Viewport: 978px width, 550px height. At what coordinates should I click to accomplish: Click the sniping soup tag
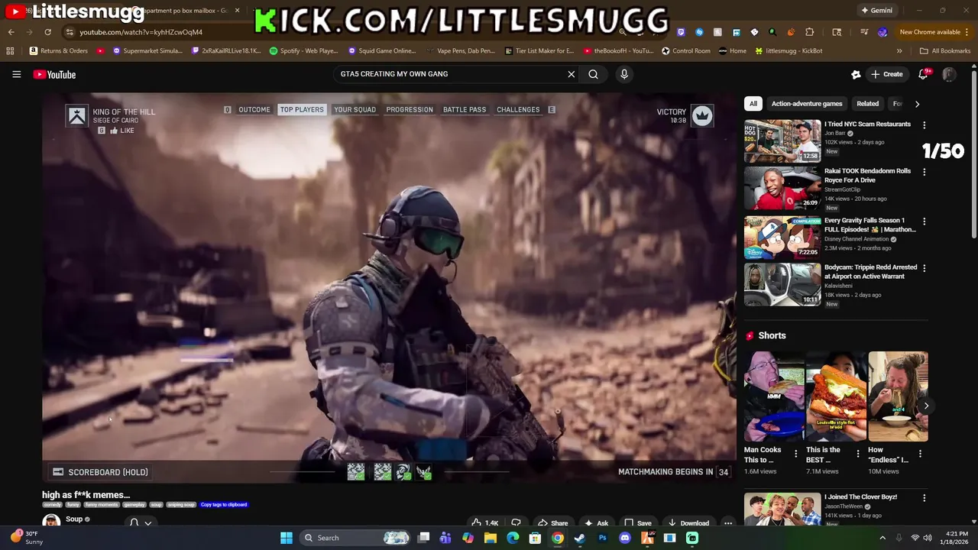182,505
